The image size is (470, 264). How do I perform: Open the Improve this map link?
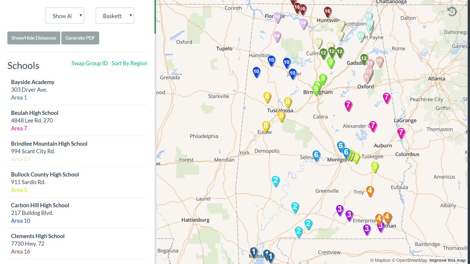pyautogui.click(x=447, y=260)
